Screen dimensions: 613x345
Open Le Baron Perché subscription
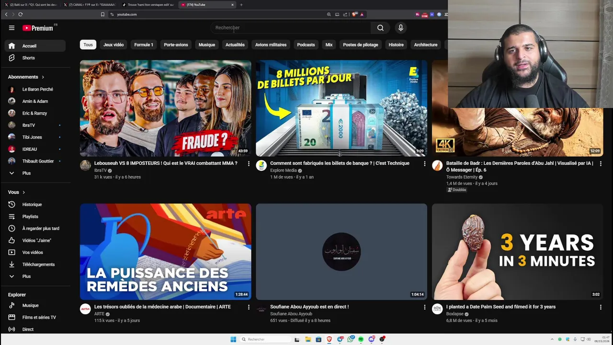[35, 90]
